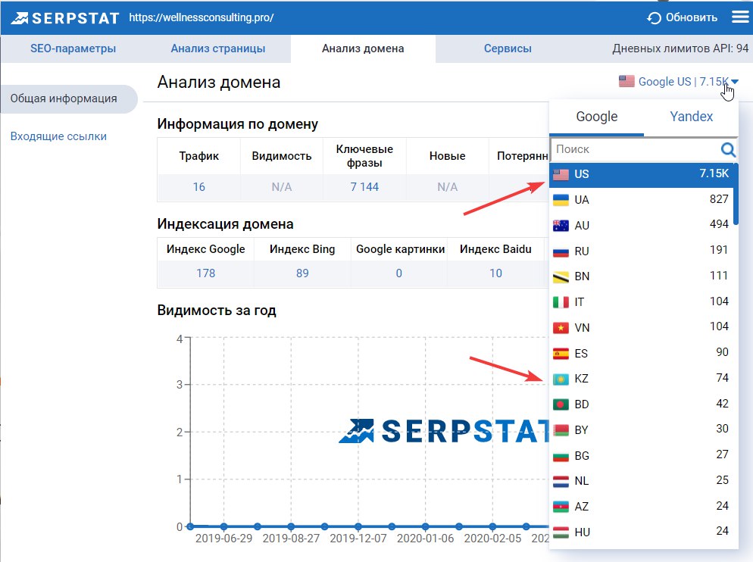
Task: Click the IT row count 104
Action: click(719, 301)
